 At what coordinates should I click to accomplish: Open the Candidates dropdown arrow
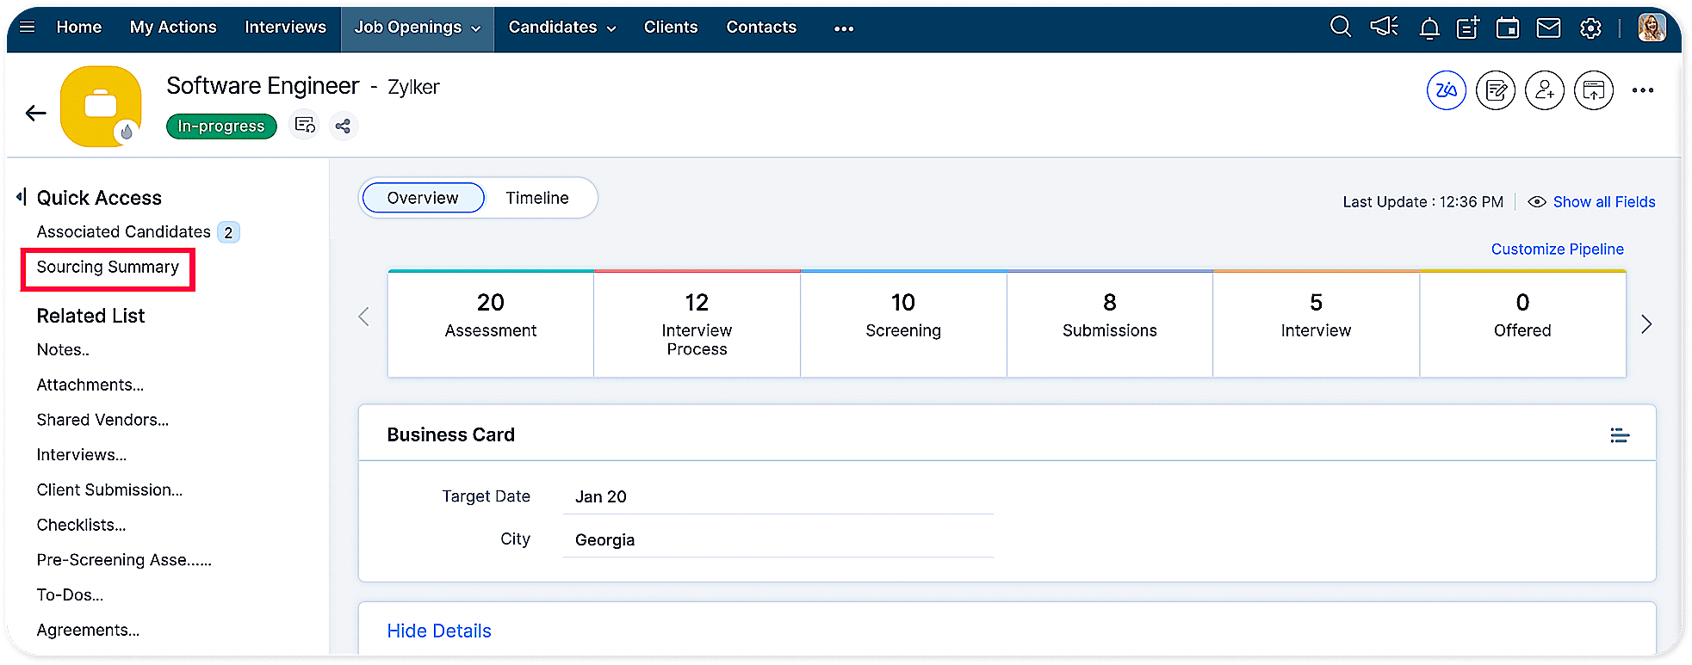tap(611, 28)
